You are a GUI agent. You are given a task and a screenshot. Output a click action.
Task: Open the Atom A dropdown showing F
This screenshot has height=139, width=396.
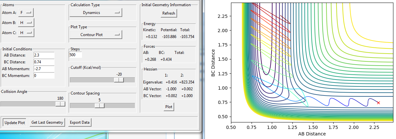tap(26, 13)
